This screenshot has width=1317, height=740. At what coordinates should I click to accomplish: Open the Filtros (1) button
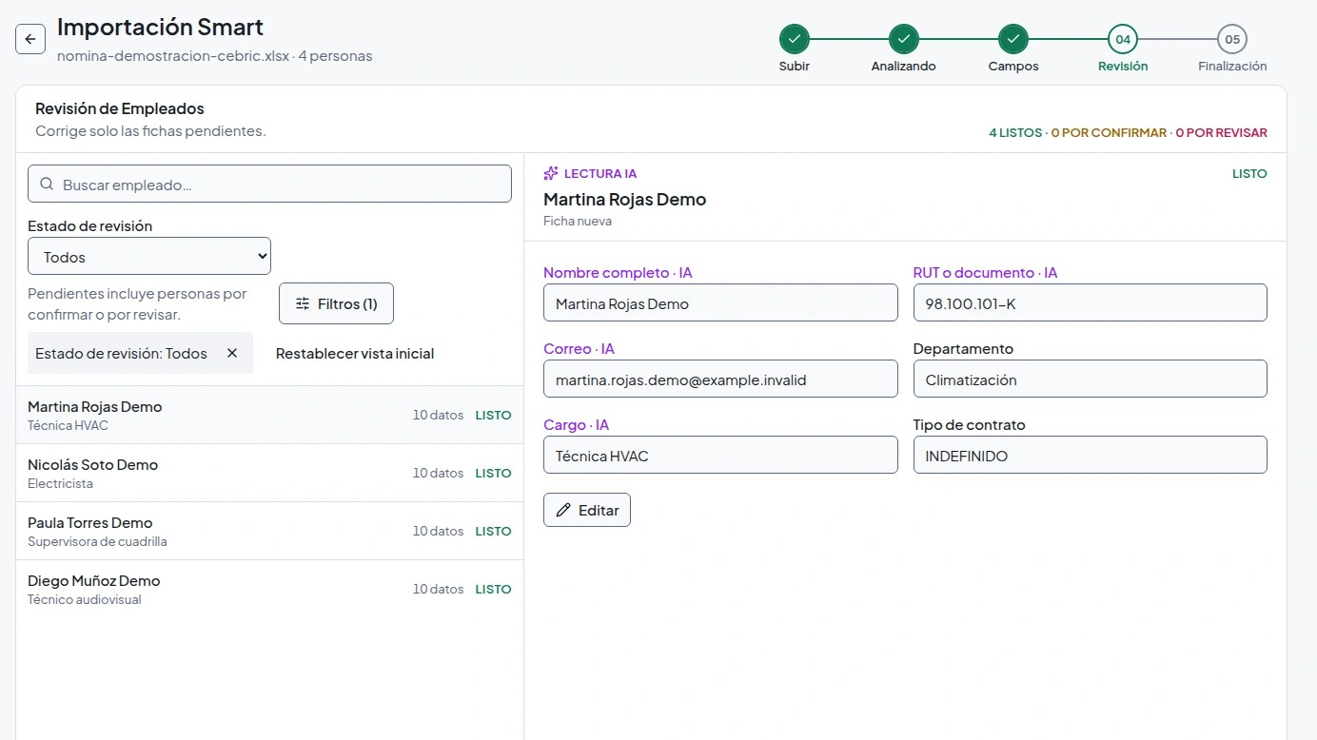click(336, 303)
